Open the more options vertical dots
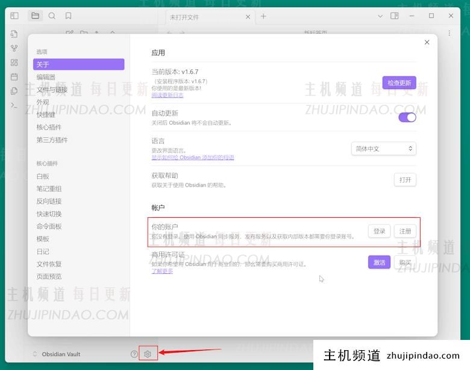 [449, 33]
